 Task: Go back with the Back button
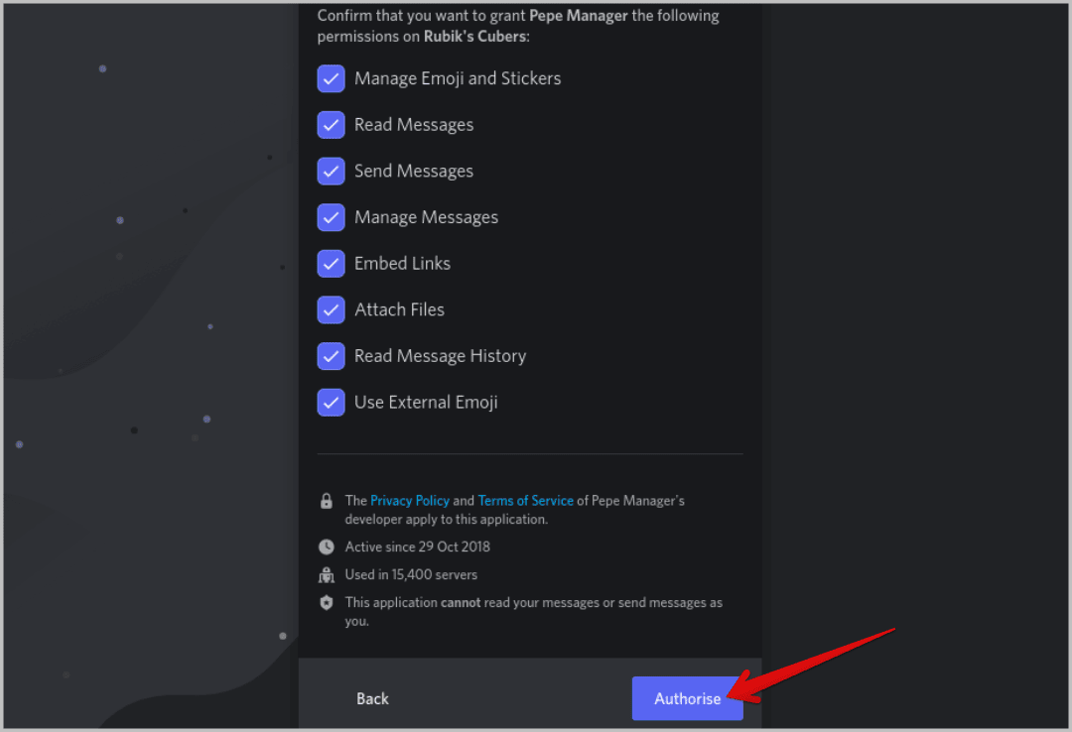(x=372, y=698)
